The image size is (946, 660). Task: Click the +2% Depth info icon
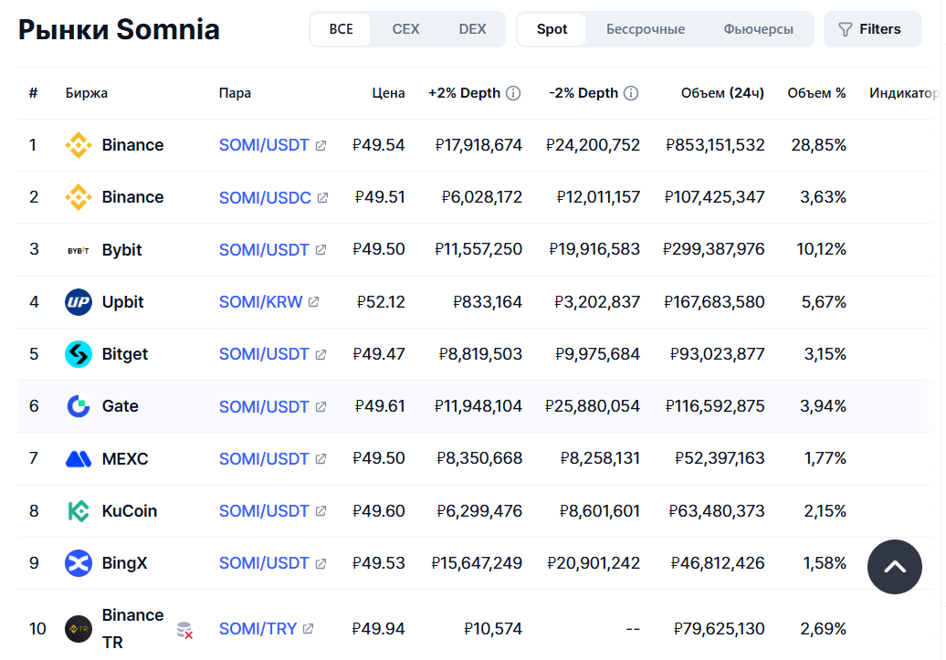coord(513,93)
